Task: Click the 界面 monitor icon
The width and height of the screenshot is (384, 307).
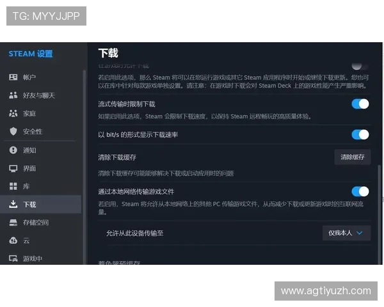Action: point(13,168)
